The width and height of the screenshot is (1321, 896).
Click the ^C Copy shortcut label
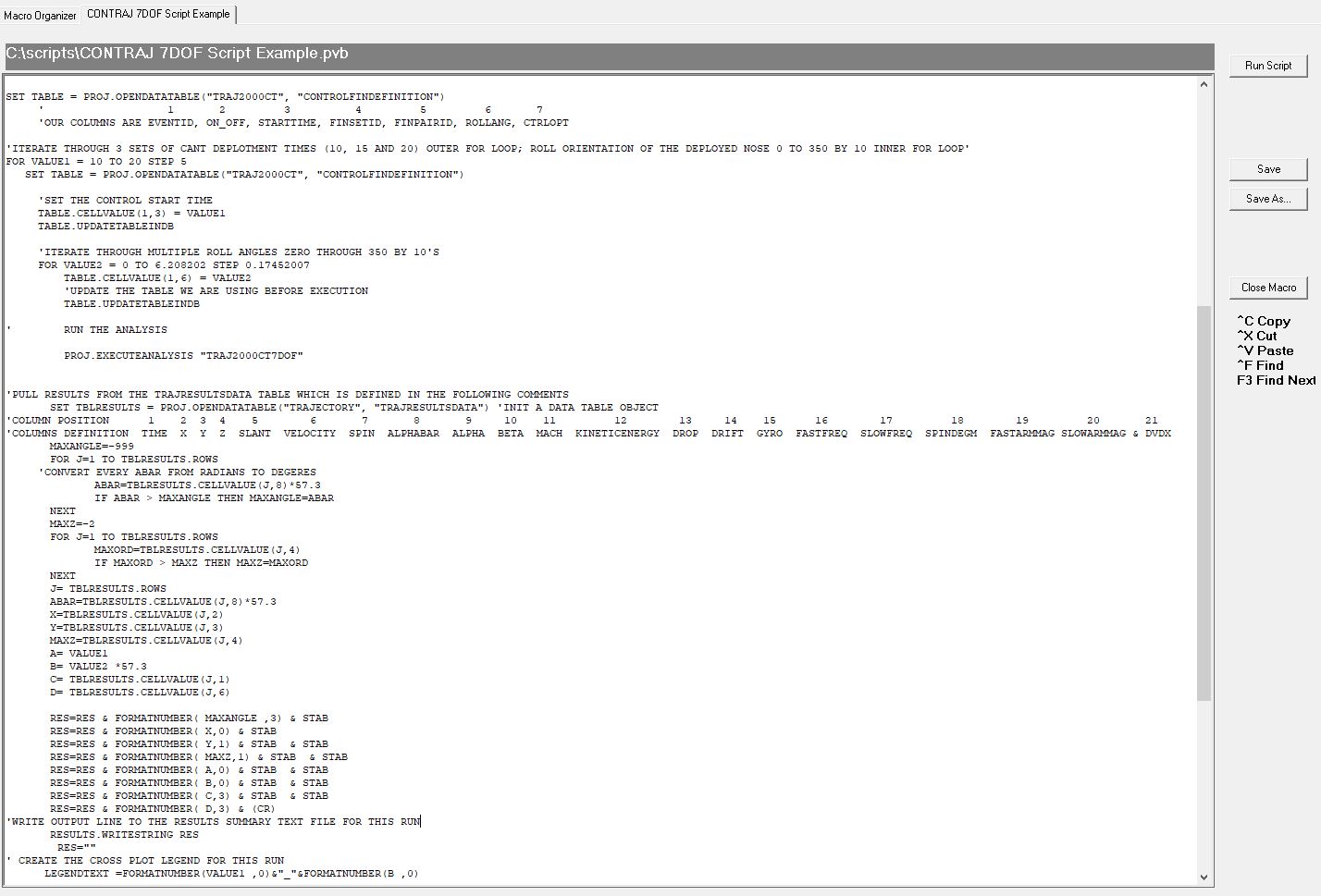pos(1264,321)
